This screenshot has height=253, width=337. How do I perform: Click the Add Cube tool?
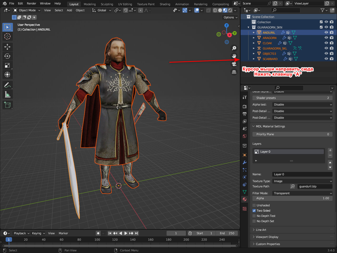click(x=7, y=105)
